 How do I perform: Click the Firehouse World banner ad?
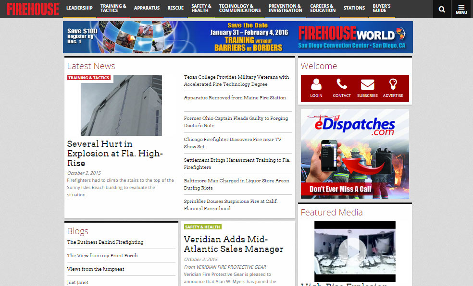click(x=238, y=37)
